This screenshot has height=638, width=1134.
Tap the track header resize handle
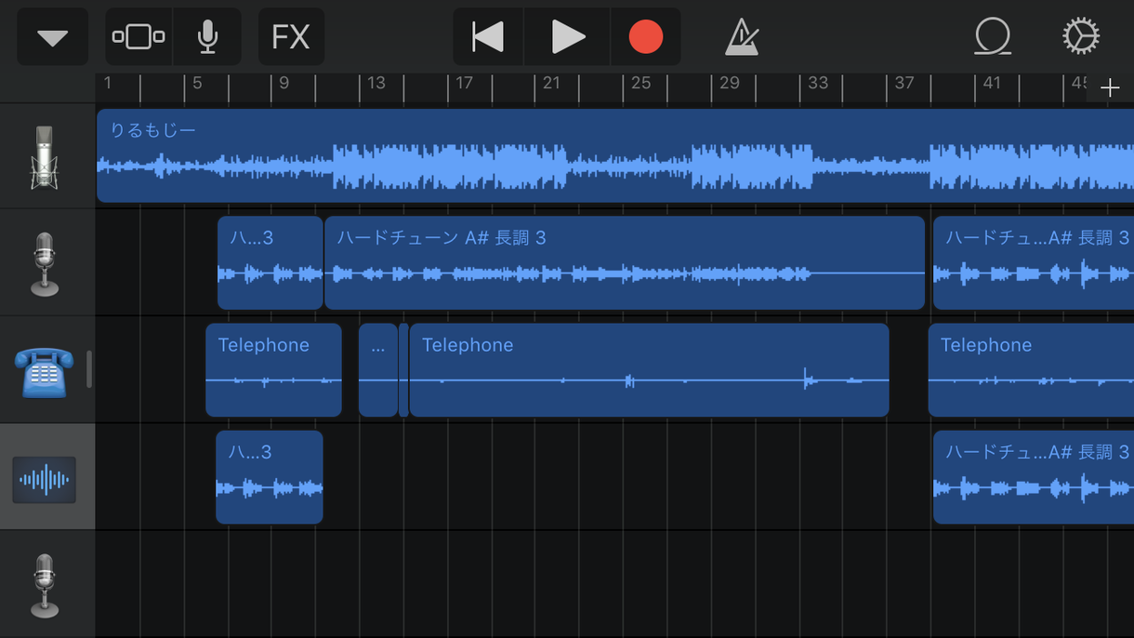click(x=89, y=369)
